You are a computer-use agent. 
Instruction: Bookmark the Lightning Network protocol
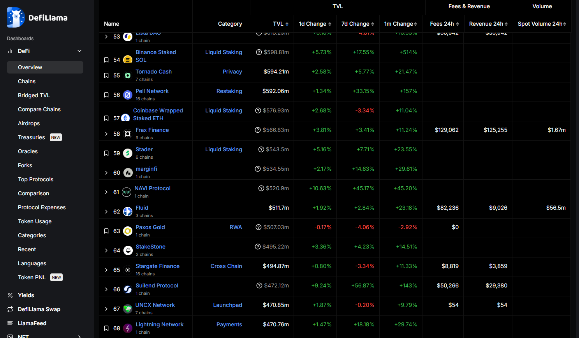(106, 328)
